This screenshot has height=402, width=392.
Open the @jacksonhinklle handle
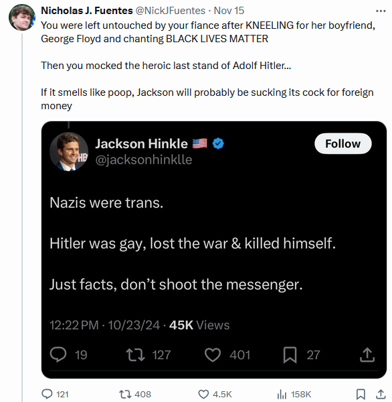[x=144, y=159]
